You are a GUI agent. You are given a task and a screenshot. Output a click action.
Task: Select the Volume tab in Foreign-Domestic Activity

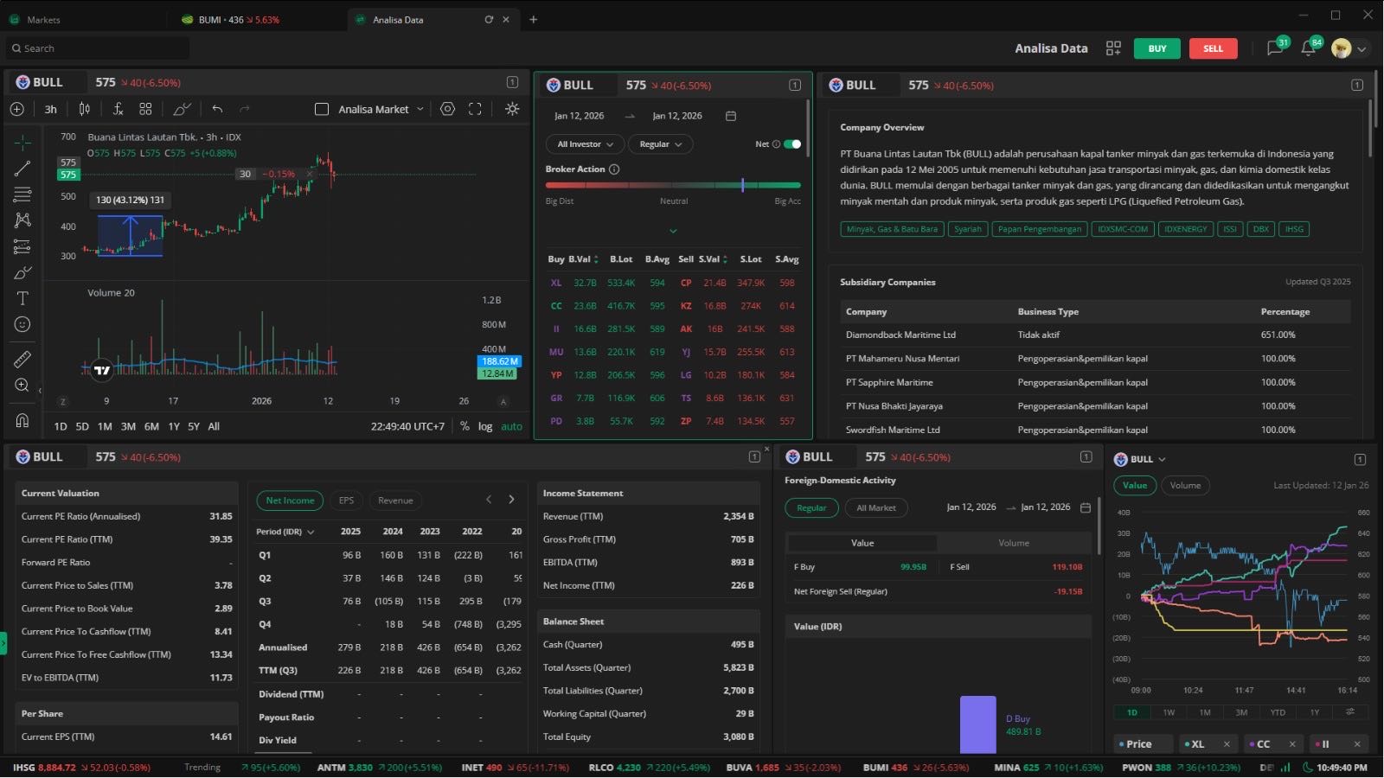point(1013,543)
